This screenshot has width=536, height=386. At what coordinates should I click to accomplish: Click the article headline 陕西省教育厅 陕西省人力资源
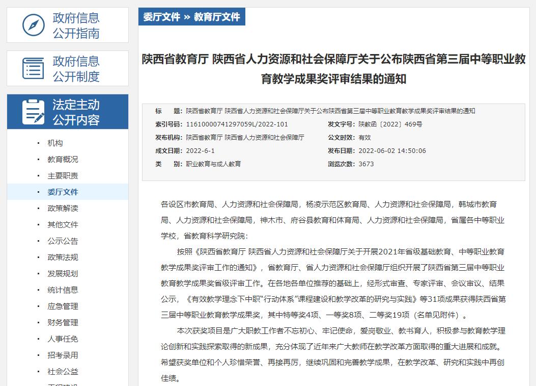tap(333, 69)
